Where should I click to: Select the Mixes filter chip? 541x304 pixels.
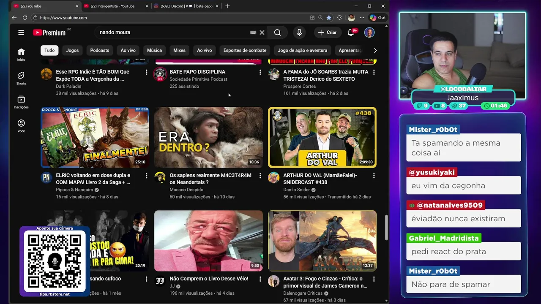tap(179, 50)
